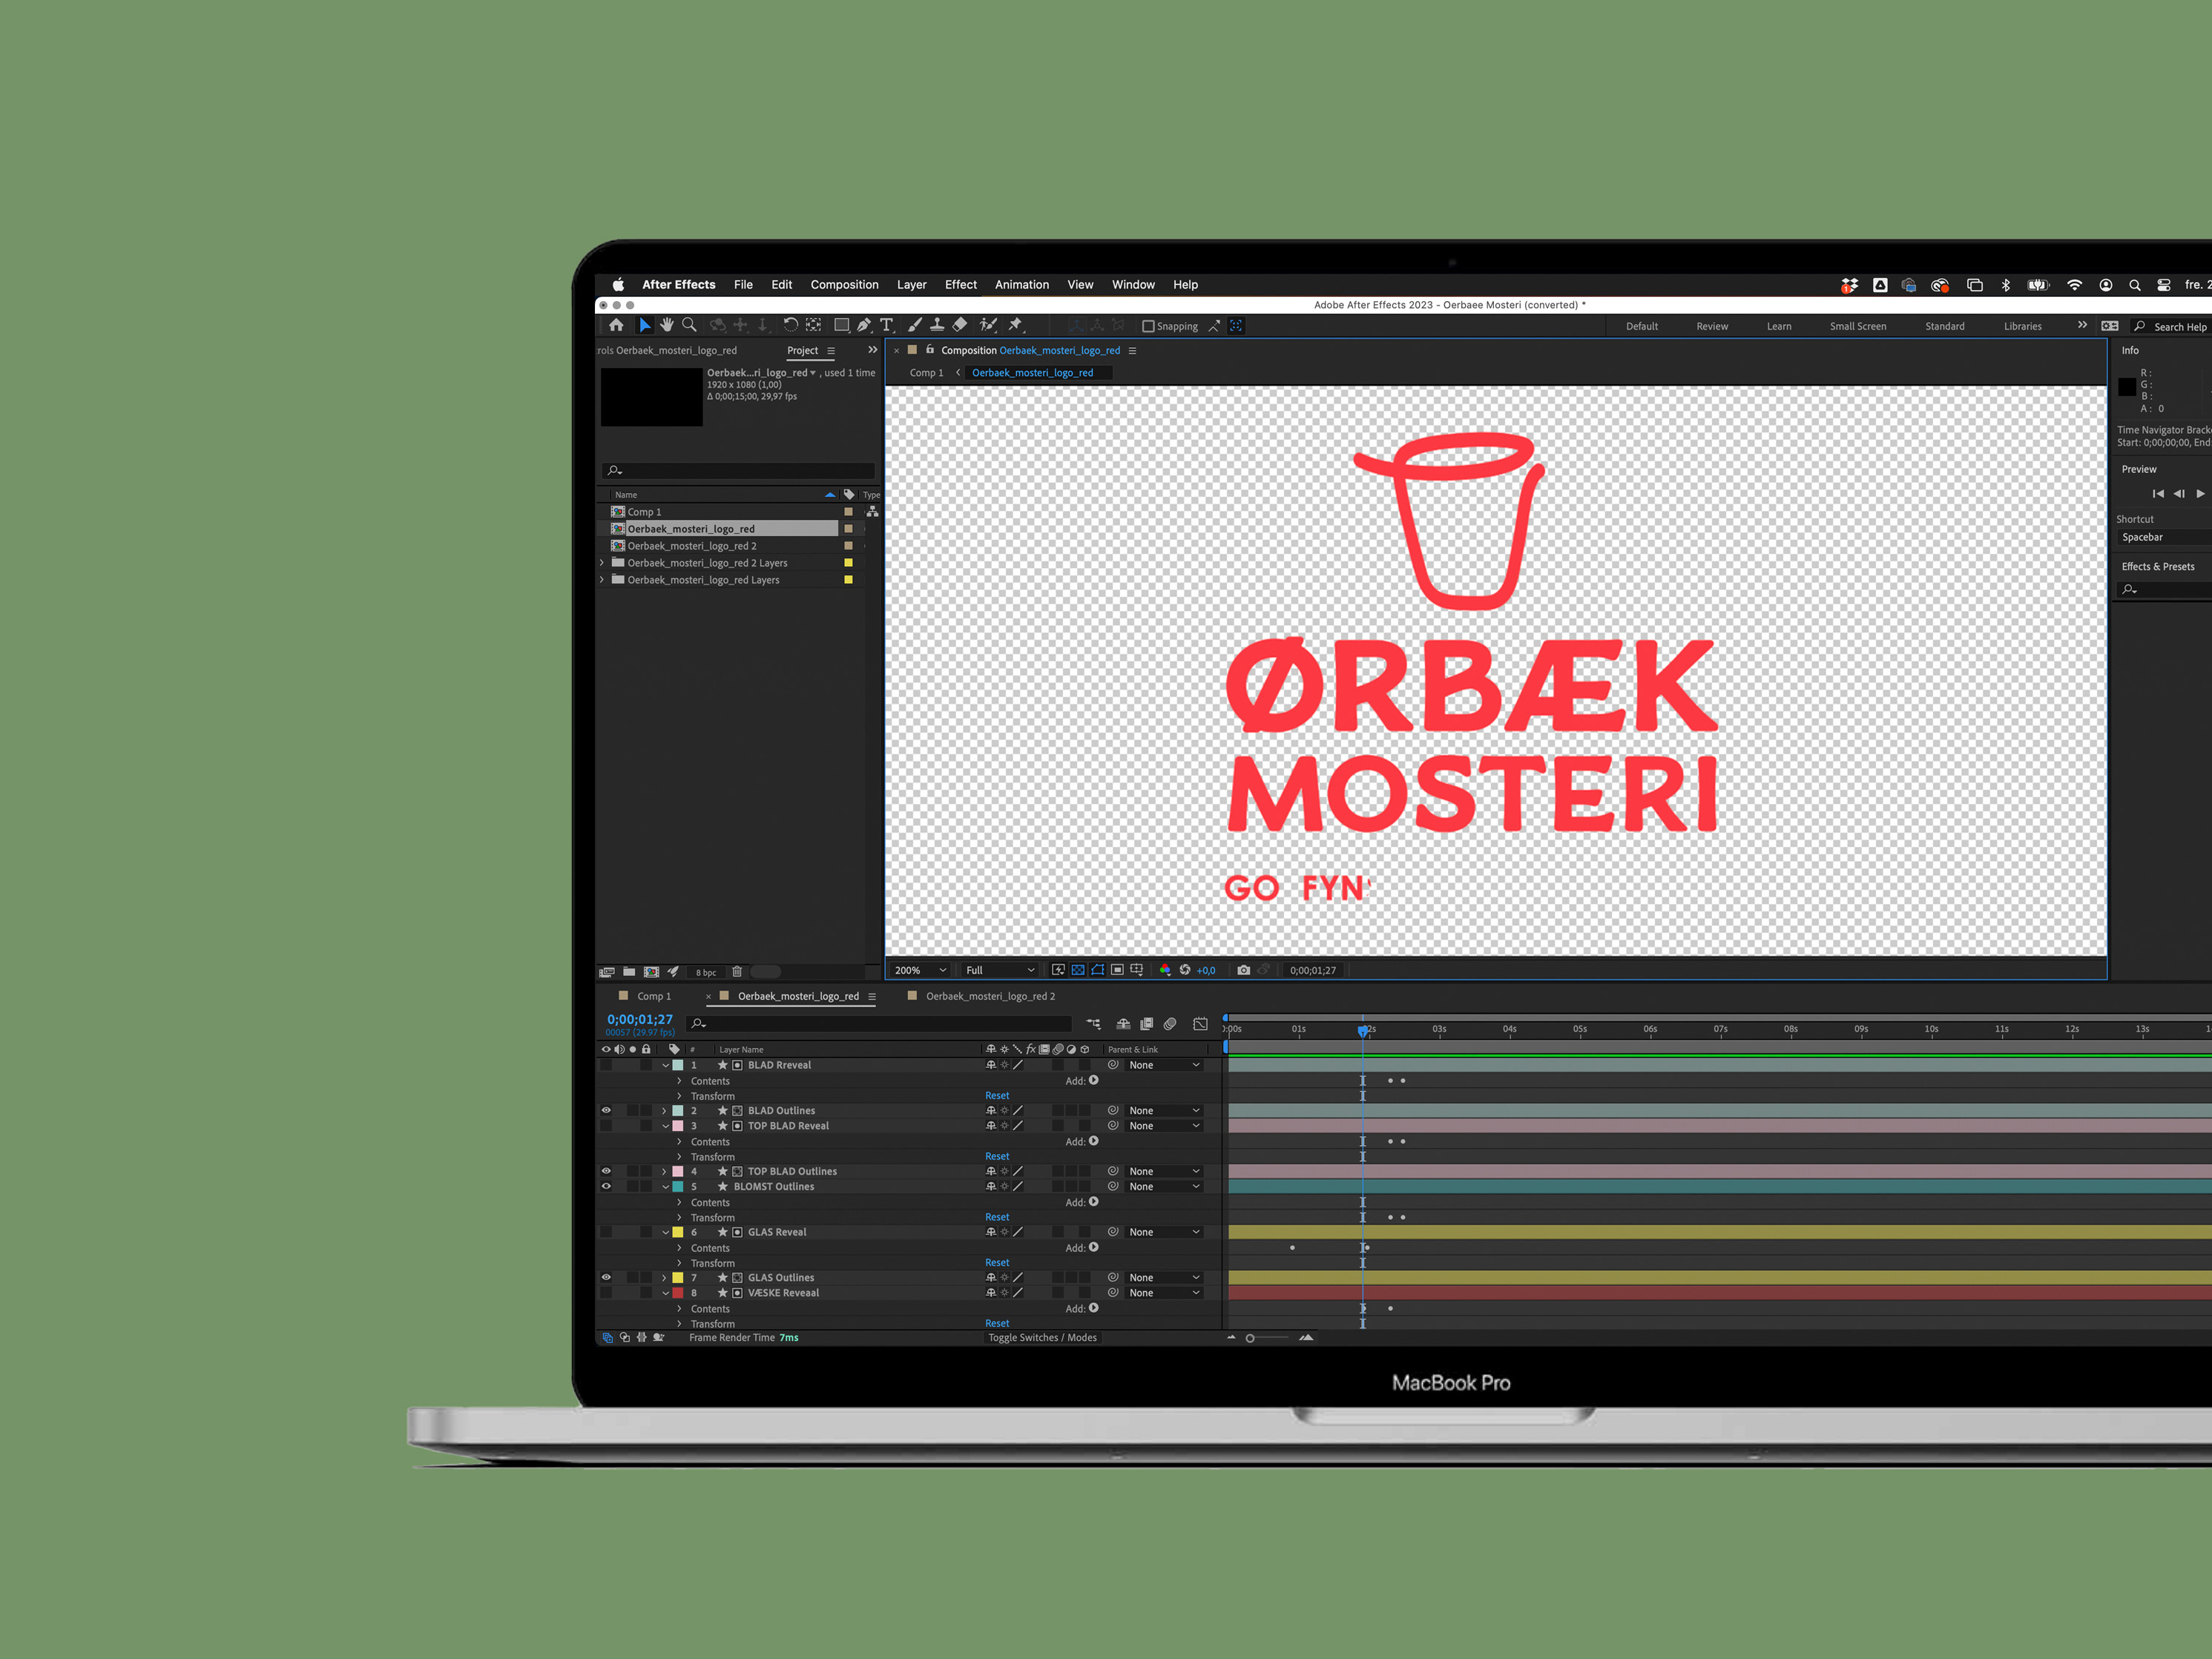Click the red label swatch of VÆSKE Reveaal
The height and width of the screenshot is (1659, 2212).
coord(678,1293)
